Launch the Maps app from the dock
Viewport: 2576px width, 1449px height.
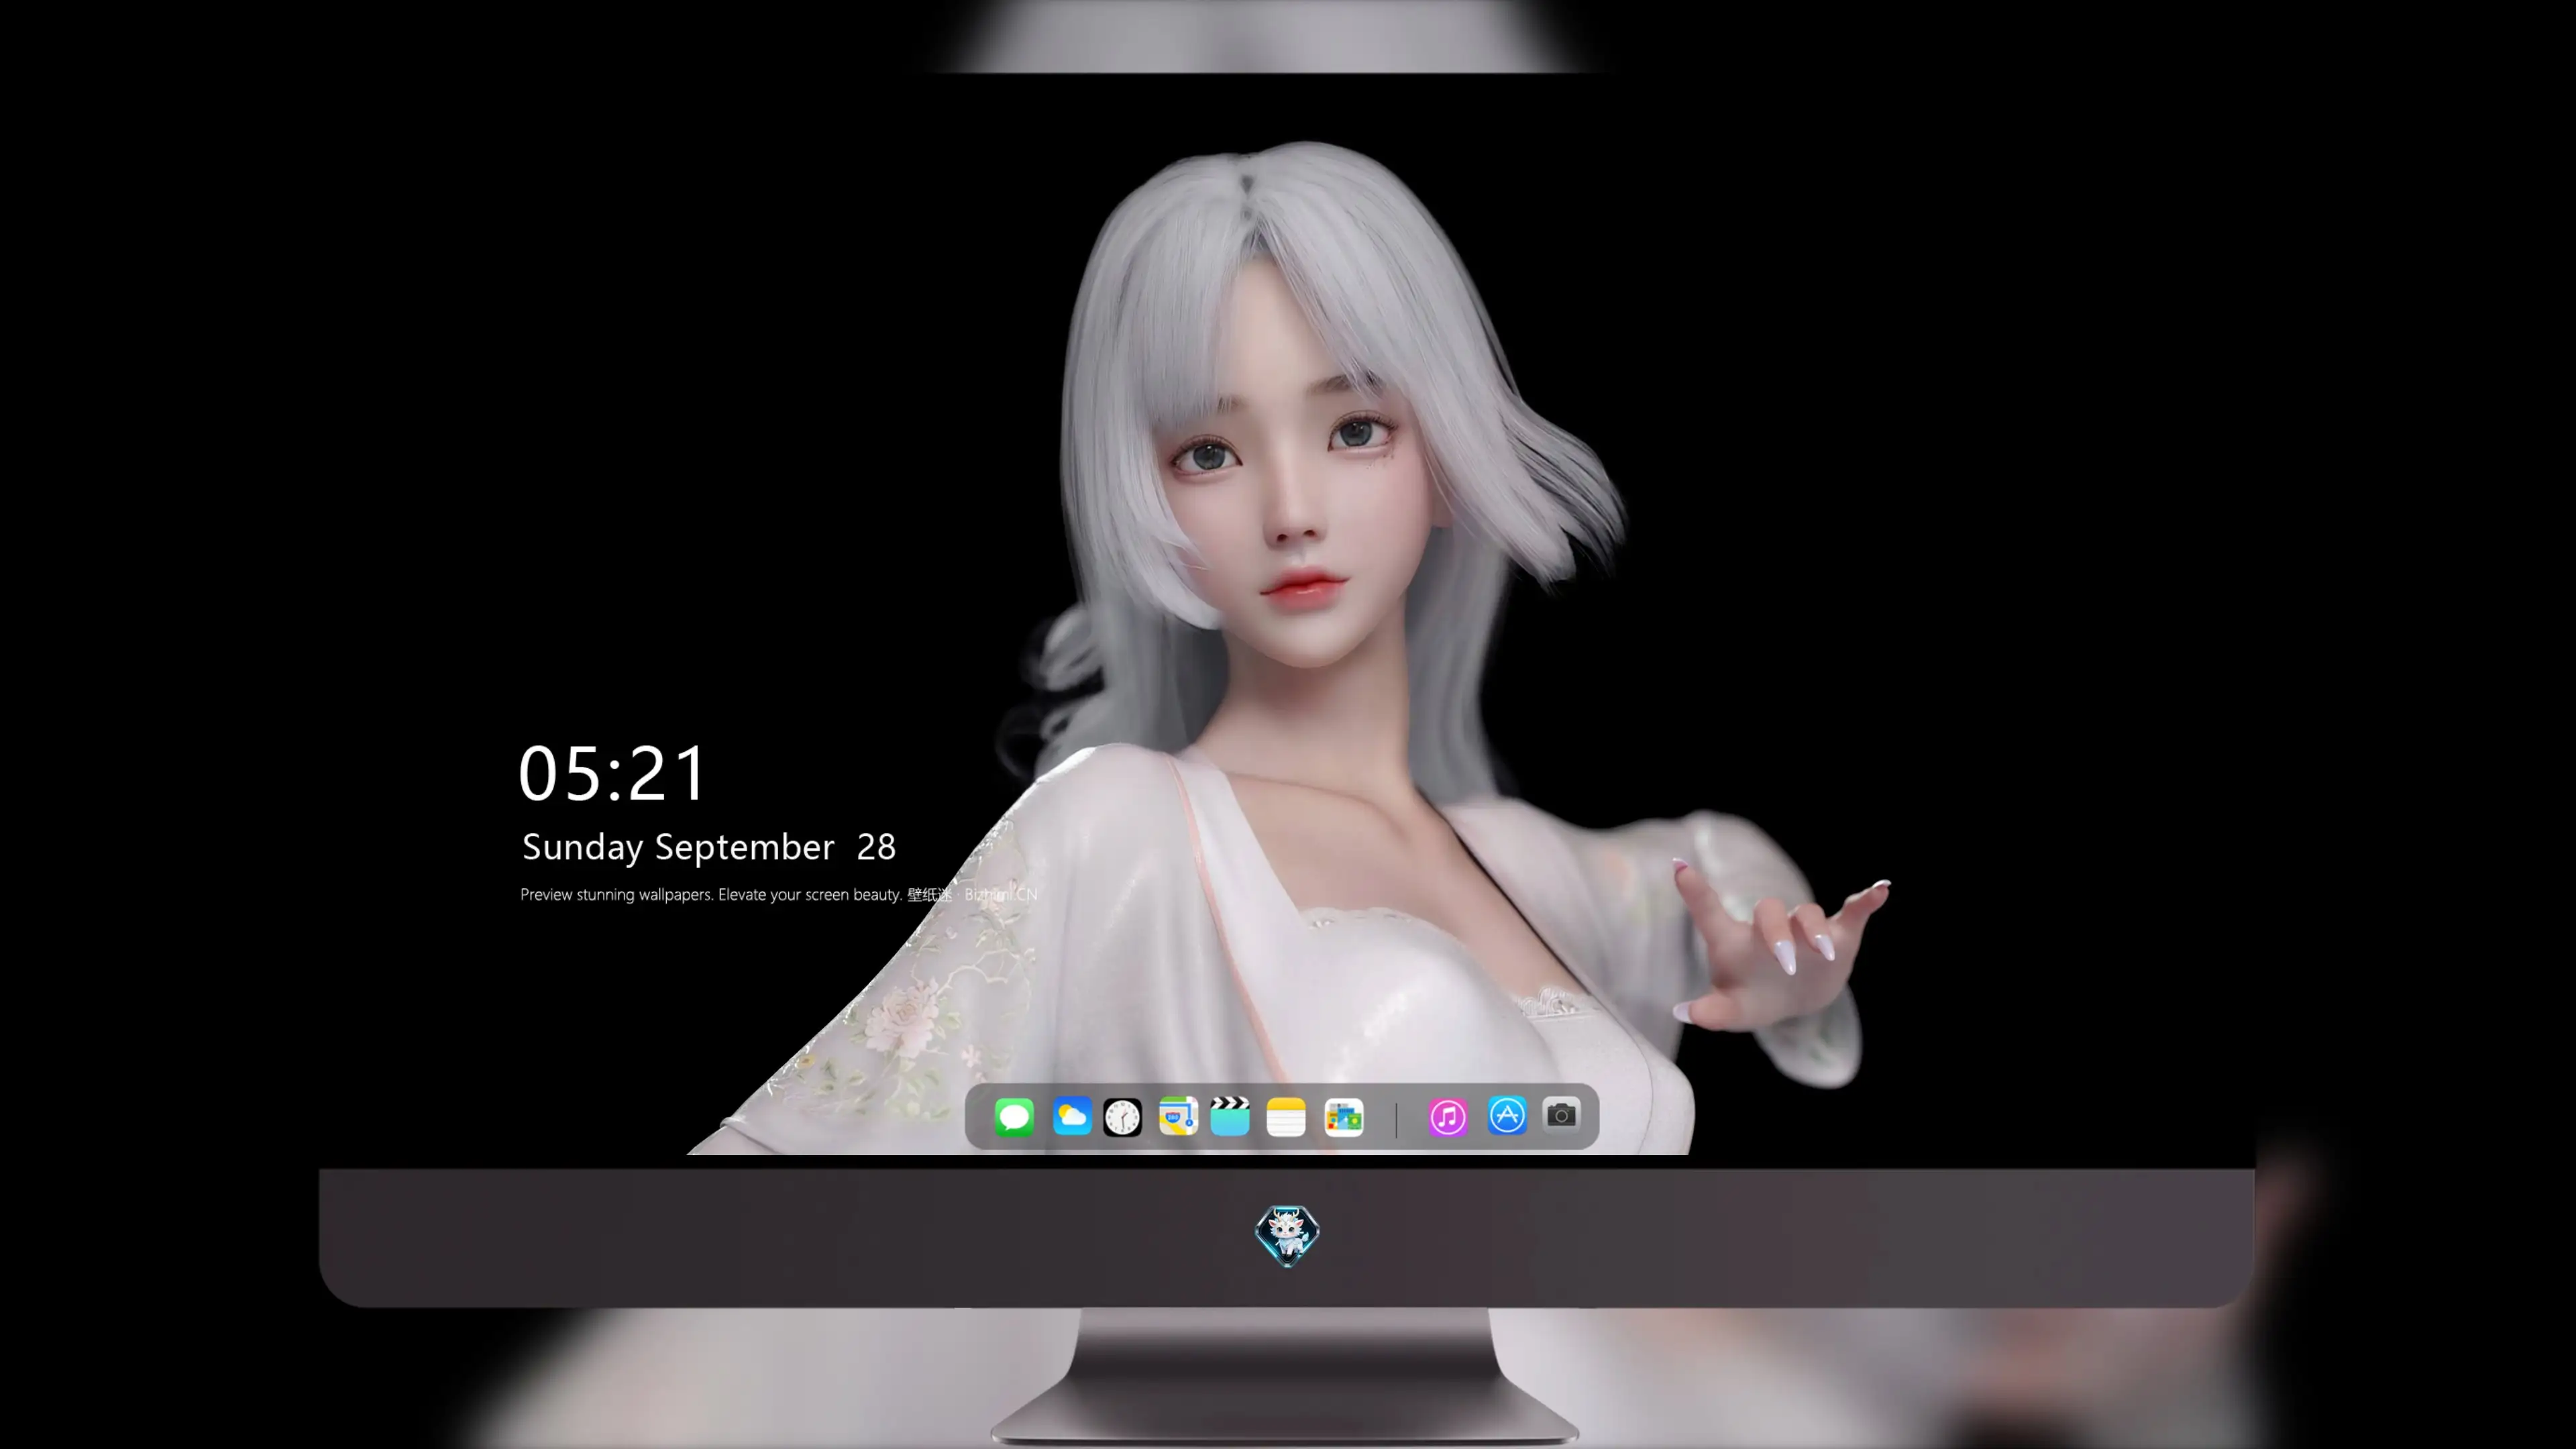pos(1178,1116)
